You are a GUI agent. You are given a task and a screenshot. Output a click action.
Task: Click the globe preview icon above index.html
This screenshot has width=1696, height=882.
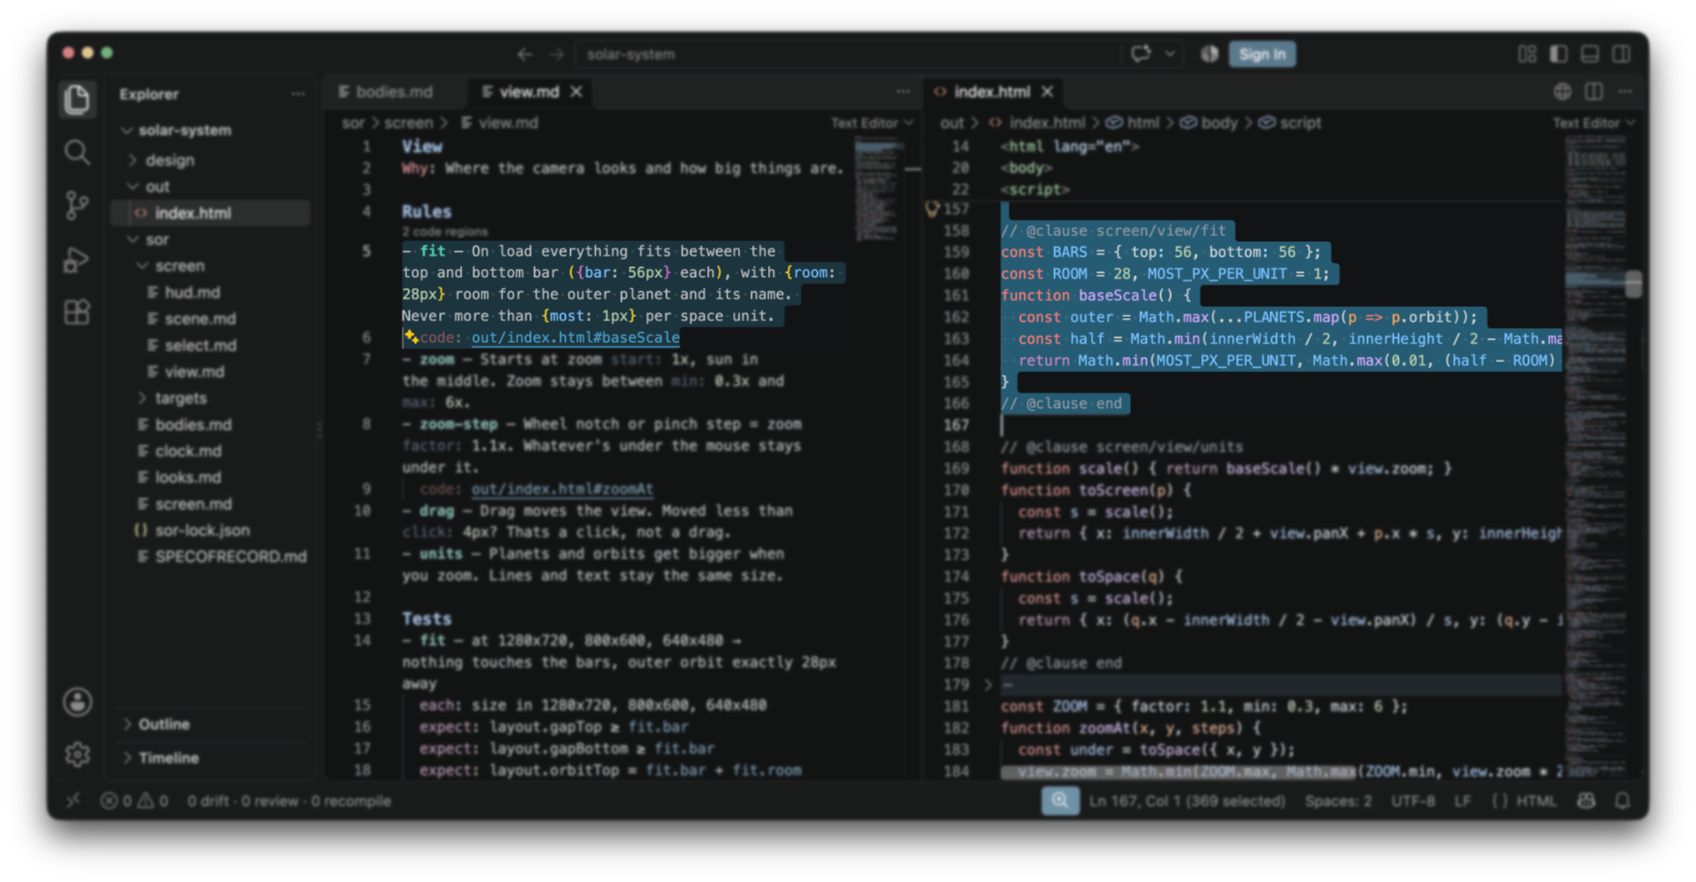point(1562,92)
